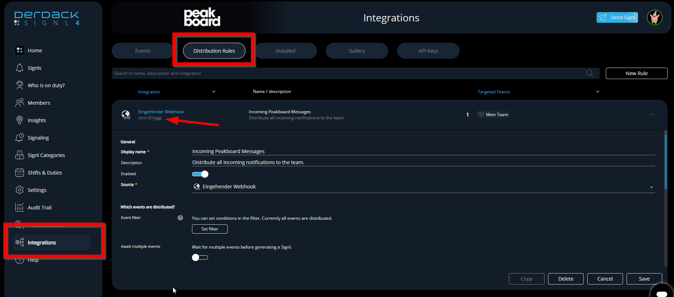Collapse the Incoming Peakboard Messages rule
This screenshot has height=297, width=674.
tap(652, 115)
